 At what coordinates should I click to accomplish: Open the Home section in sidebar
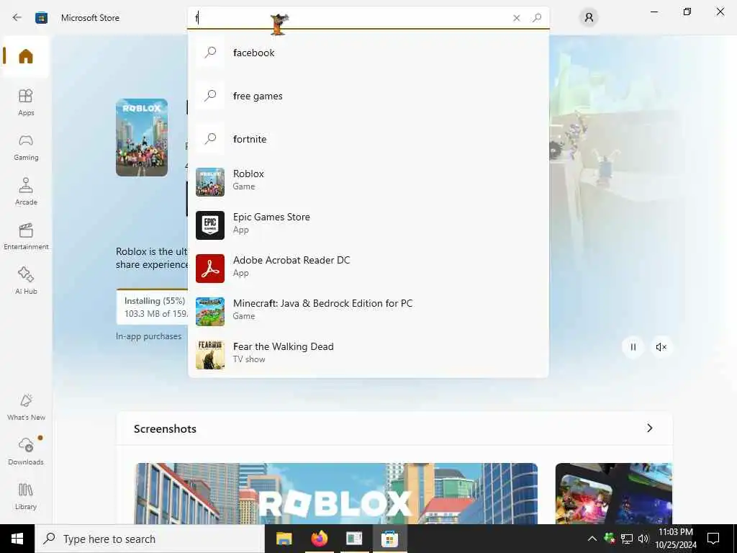point(26,56)
